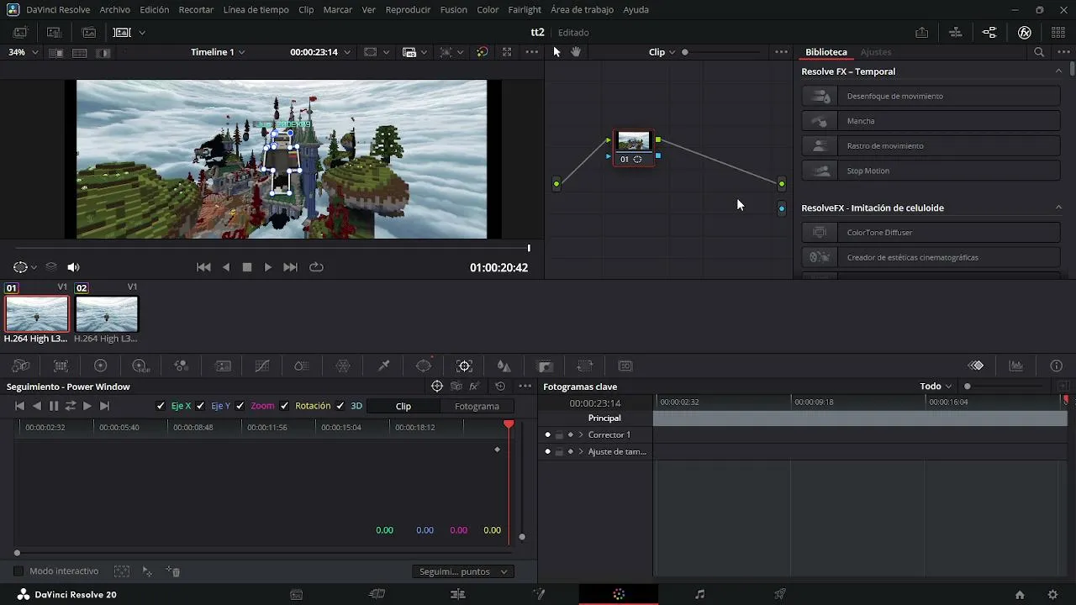The width and height of the screenshot is (1076, 605).
Task: Open the Camera Raw palette
Action: (x=20, y=366)
